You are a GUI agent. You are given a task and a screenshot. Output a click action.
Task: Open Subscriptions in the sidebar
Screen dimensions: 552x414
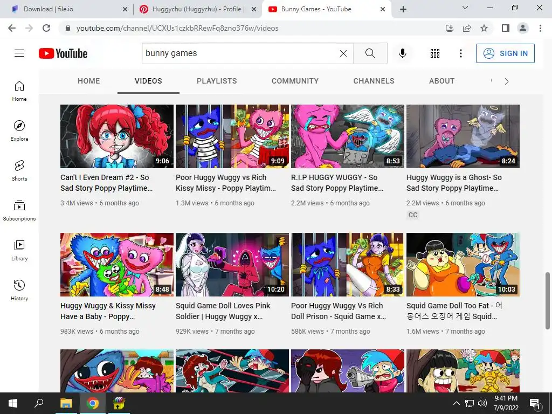19,210
